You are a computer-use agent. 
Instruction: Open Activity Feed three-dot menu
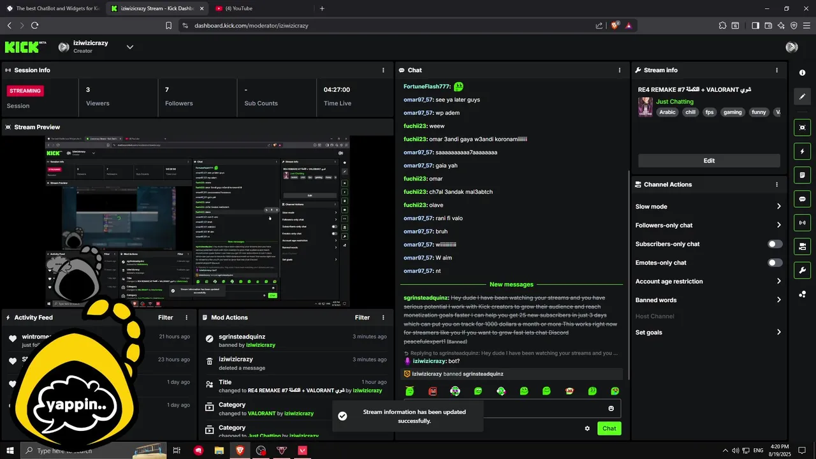[187, 317]
